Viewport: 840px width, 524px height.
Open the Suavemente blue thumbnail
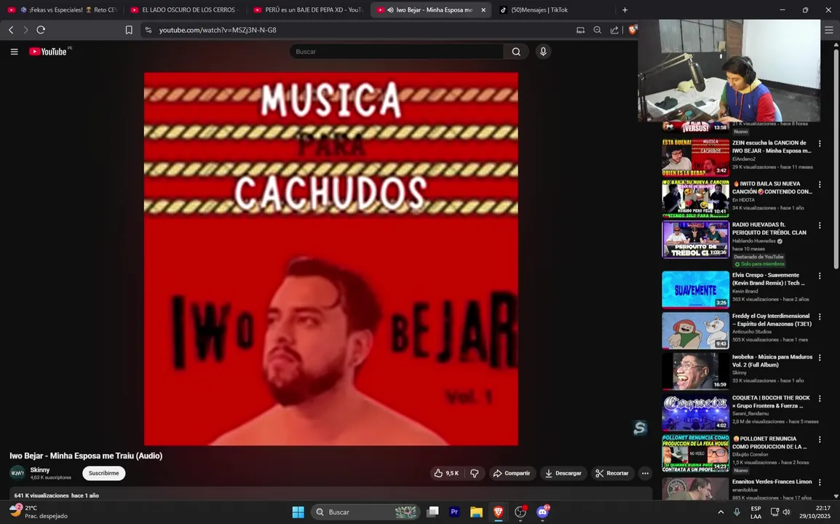pos(695,290)
